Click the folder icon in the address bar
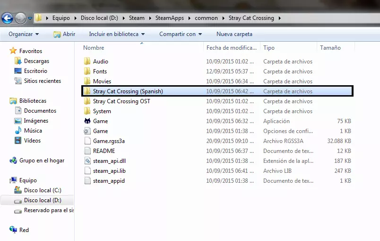Image resolution: width=380 pixels, height=241 pixels. 38,18
